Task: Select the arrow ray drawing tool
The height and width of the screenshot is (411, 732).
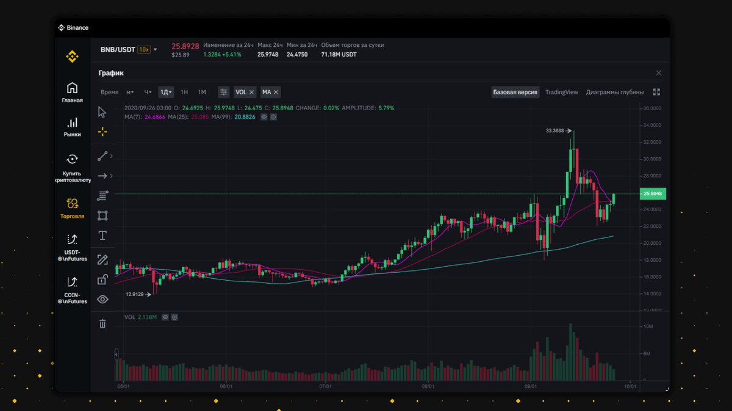Action: [102, 176]
